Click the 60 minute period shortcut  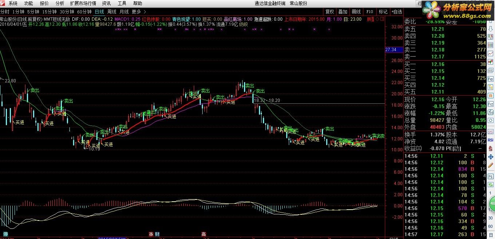coord(491,226)
